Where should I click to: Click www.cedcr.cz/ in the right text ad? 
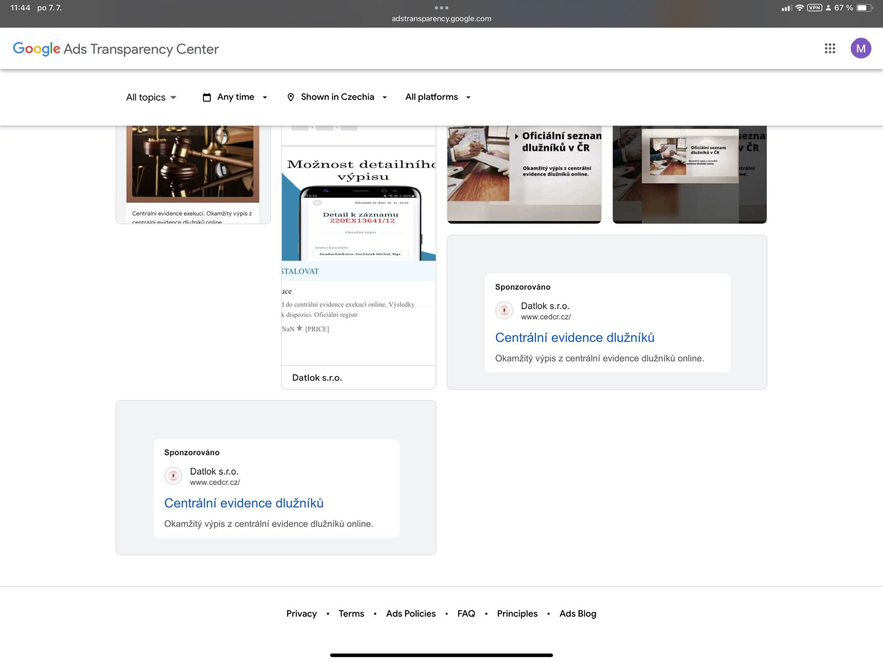pyautogui.click(x=545, y=317)
